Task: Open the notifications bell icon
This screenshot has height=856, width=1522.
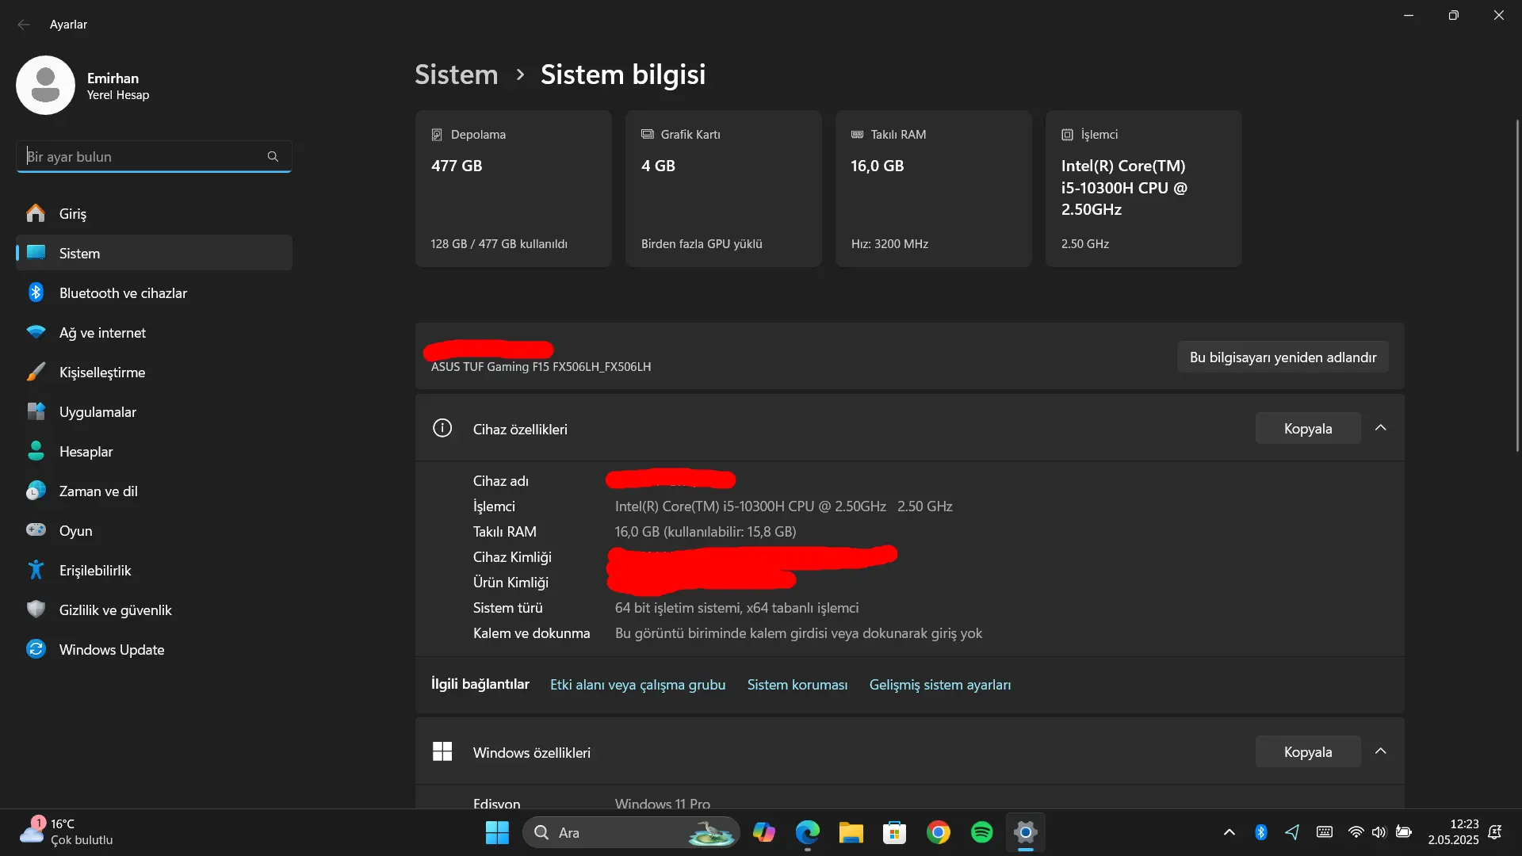Action: tap(1495, 832)
